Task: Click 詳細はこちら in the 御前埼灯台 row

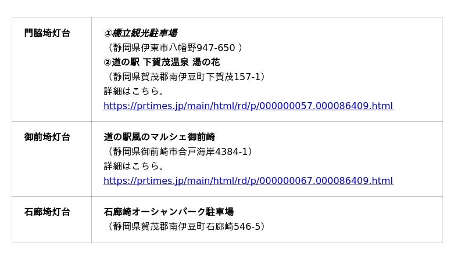Action: coord(134,167)
